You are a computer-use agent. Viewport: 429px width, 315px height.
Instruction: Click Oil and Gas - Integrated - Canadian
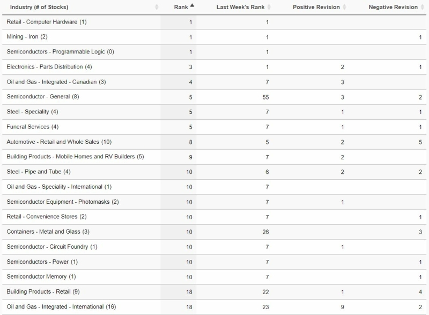[x=56, y=82]
